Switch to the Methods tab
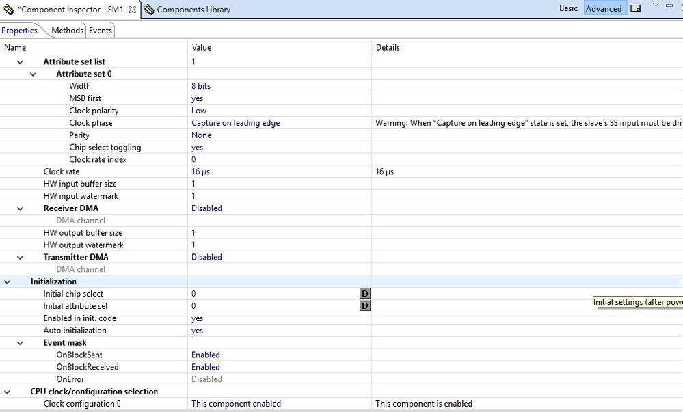The height and width of the screenshot is (412, 683). pyautogui.click(x=67, y=31)
